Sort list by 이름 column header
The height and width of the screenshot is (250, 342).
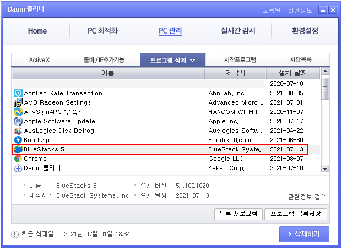coord(108,73)
